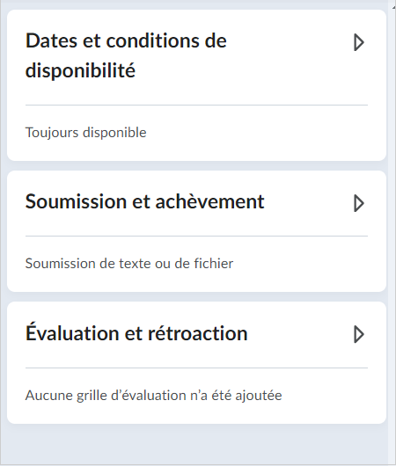Select the "Soumission de texte ou de fichier" summary
396x466 pixels.
click(x=129, y=264)
